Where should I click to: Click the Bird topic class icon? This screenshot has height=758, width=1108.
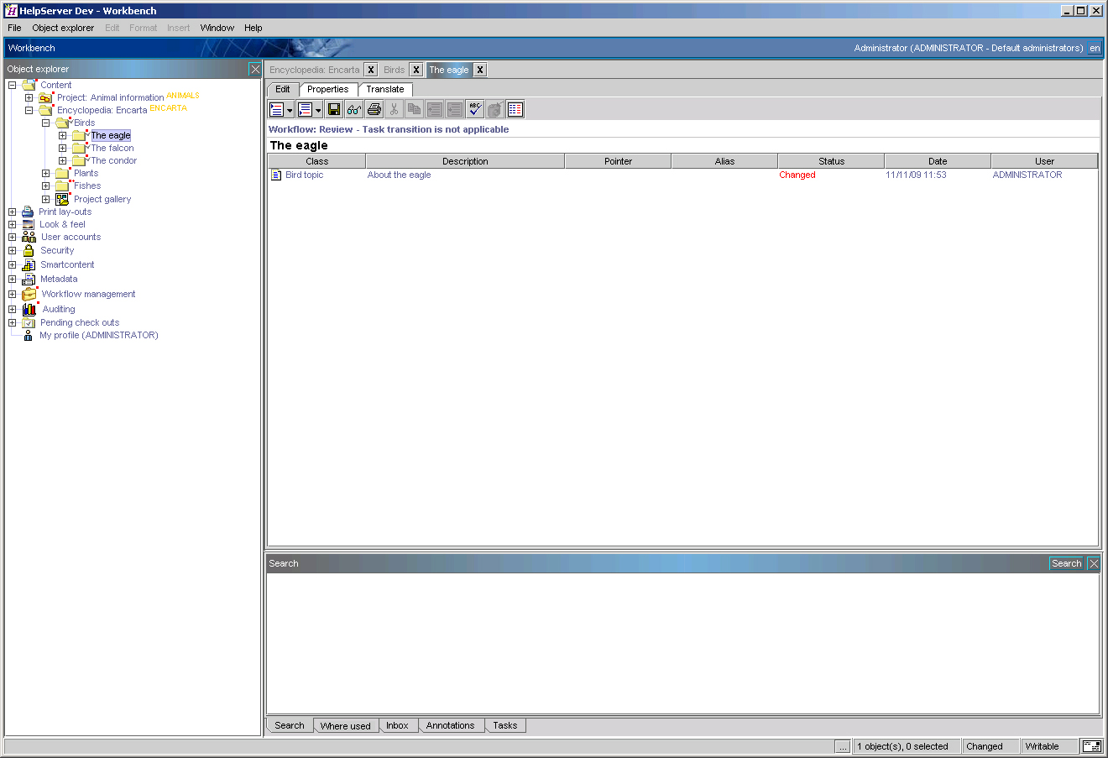click(x=275, y=174)
